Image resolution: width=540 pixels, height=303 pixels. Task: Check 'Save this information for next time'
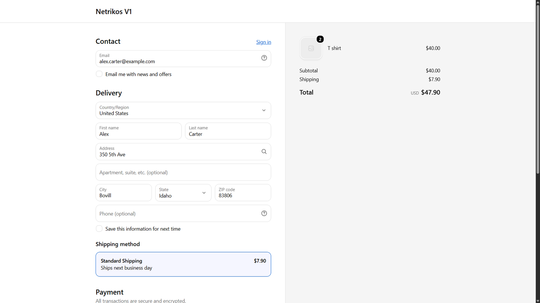(99, 229)
